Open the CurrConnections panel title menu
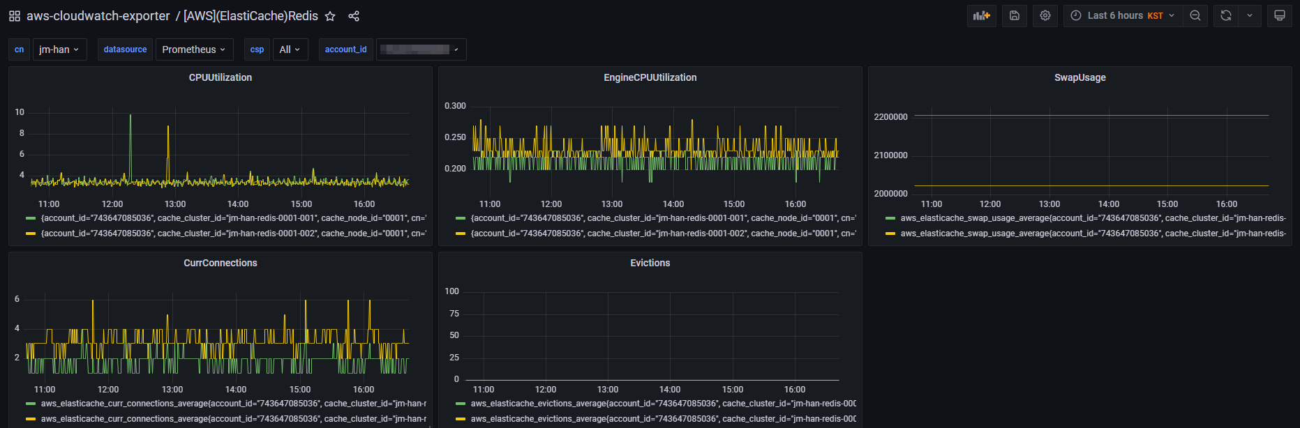Screen dimensions: 1300x428 220,263
